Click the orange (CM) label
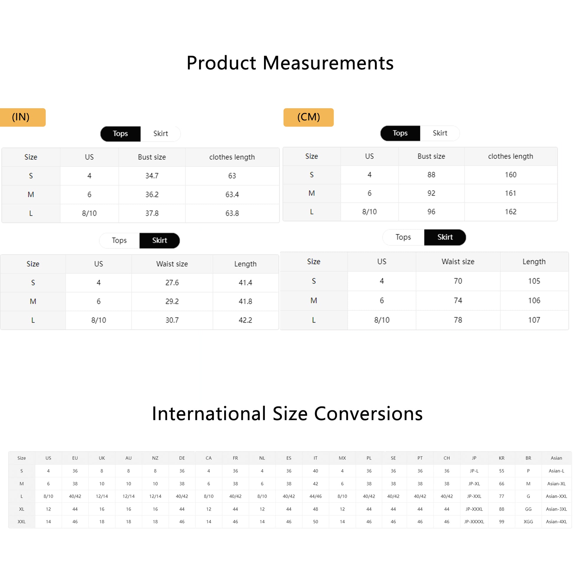This screenshot has width=574, height=574. click(309, 117)
